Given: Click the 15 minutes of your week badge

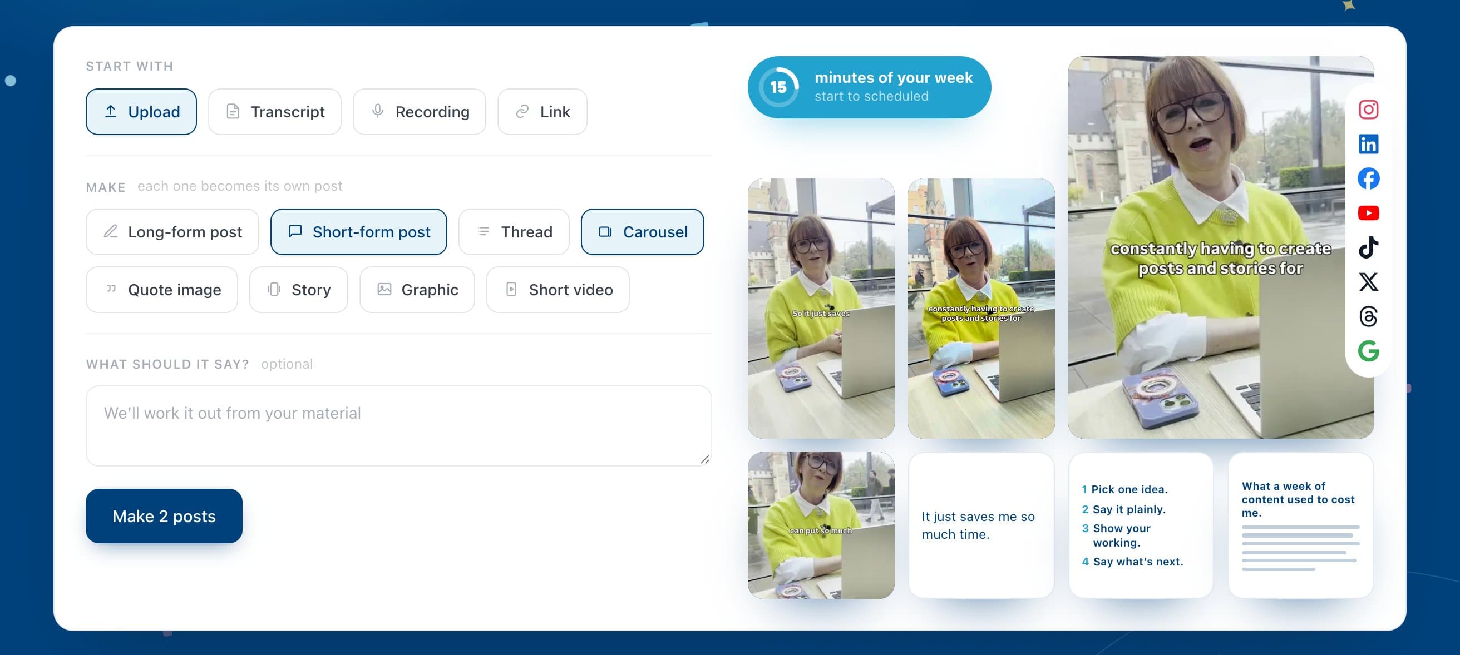Looking at the screenshot, I should coord(869,87).
